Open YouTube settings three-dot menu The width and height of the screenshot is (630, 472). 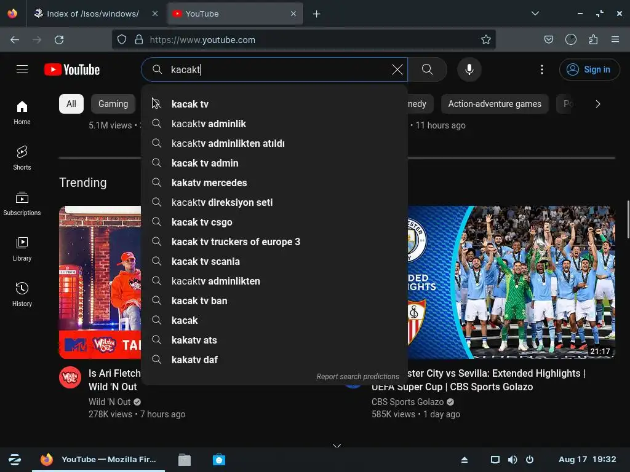tap(541, 69)
